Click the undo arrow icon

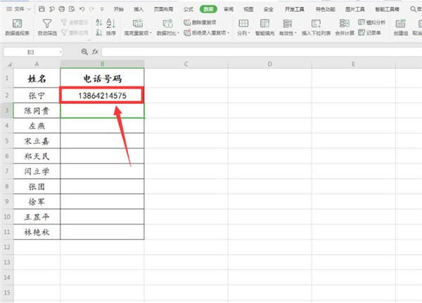(x=82, y=9)
